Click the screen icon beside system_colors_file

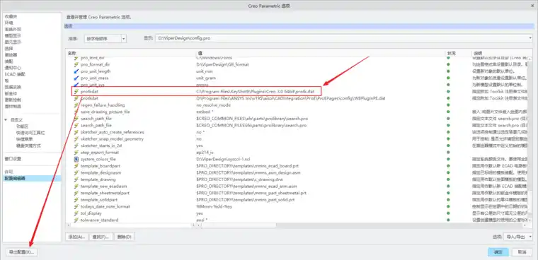(x=76, y=159)
